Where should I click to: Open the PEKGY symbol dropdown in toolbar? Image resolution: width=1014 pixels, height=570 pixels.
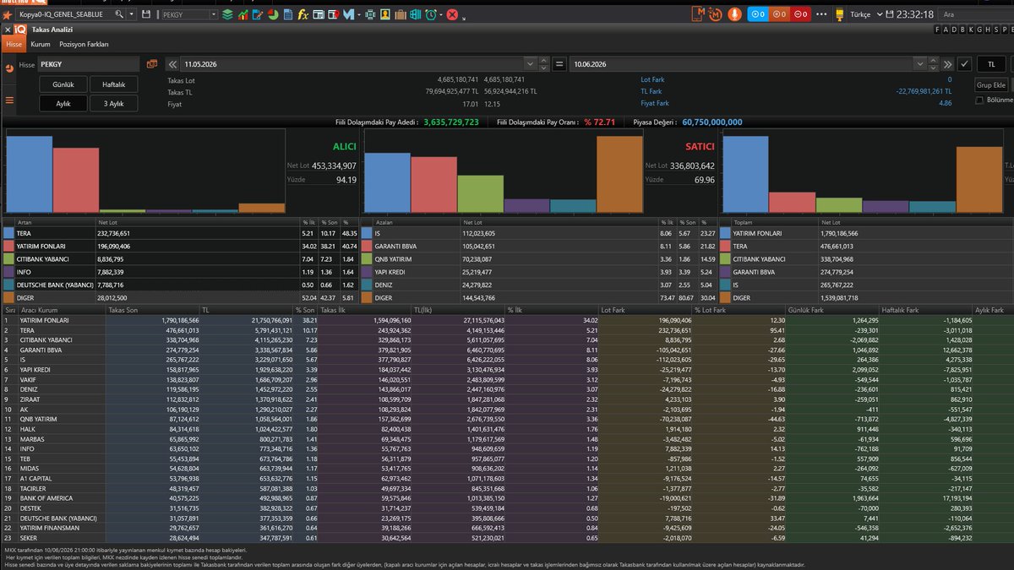click(x=214, y=14)
